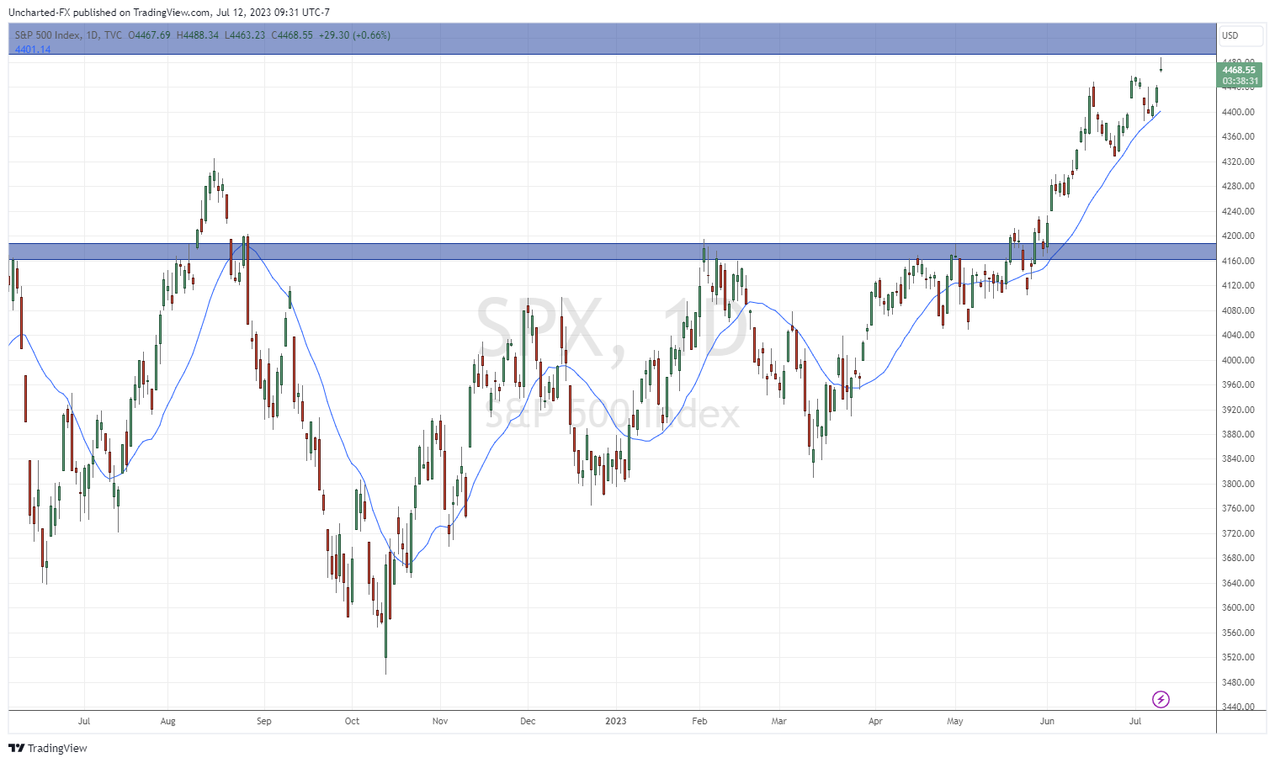Image resolution: width=1275 pixels, height=763 pixels.
Task: Click the 03:38:31 bar countdown timer
Action: 1239,81
